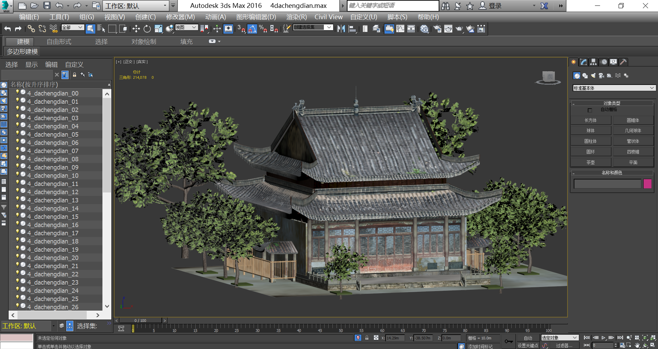Click the 茶壶 teapot primitive button
The height and width of the screenshot is (349, 658).
[x=590, y=162]
